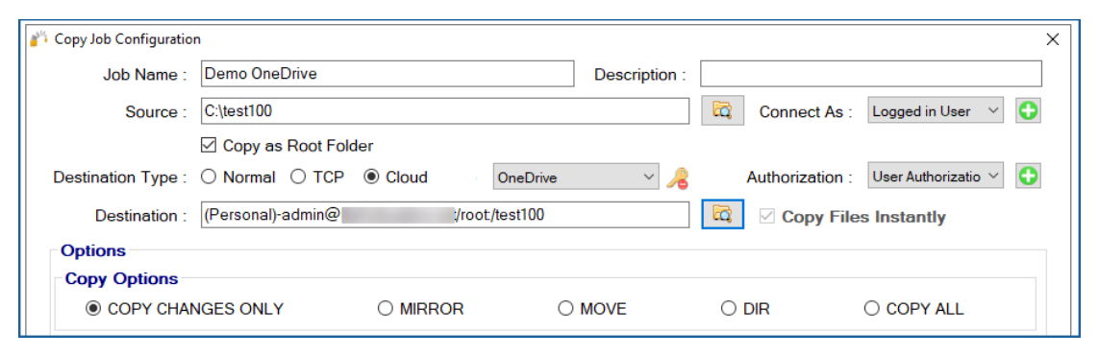
Task: Click into the Description field
Action: pos(870,74)
